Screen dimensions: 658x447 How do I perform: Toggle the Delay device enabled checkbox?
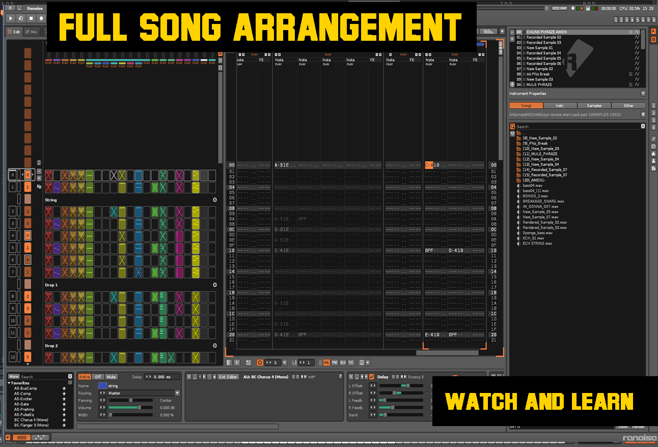[x=372, y=377]
